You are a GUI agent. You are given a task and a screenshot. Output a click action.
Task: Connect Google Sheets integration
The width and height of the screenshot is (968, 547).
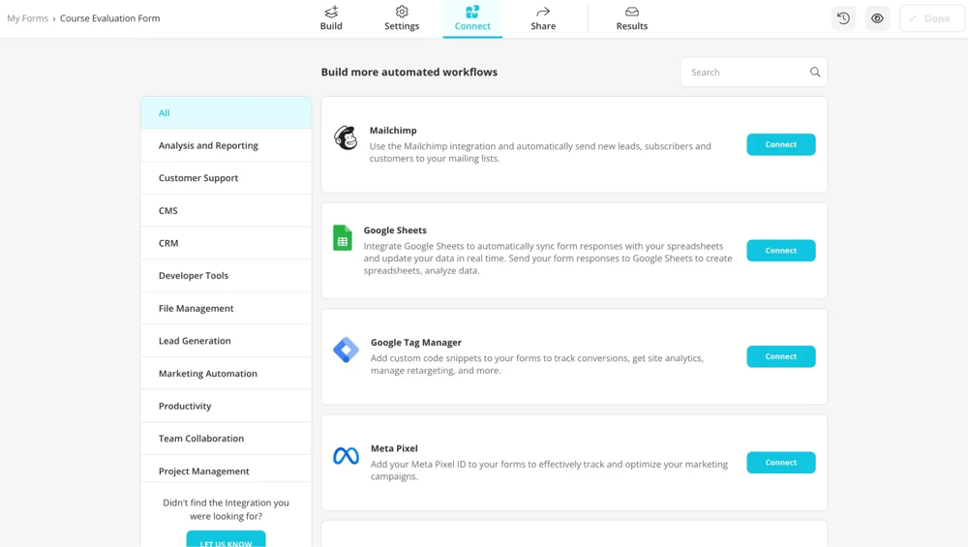(780, 251)
